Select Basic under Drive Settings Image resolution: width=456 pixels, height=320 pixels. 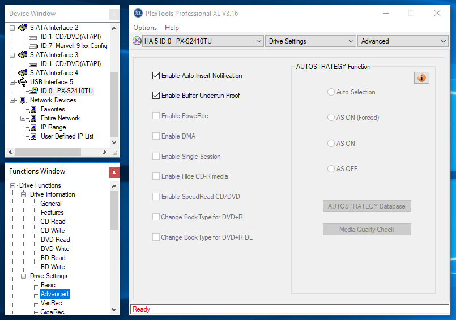pyautogui.click(x=48, y=285)
